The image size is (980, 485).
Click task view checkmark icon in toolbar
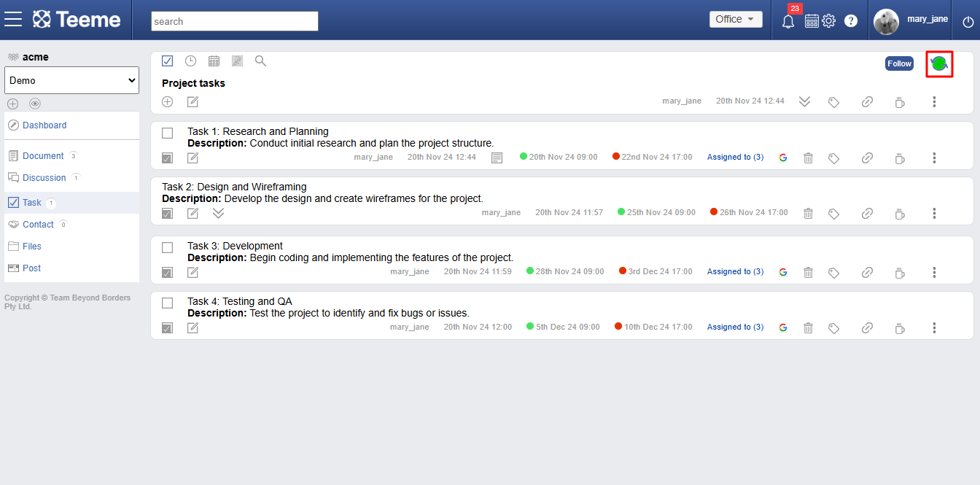[168, 61]
